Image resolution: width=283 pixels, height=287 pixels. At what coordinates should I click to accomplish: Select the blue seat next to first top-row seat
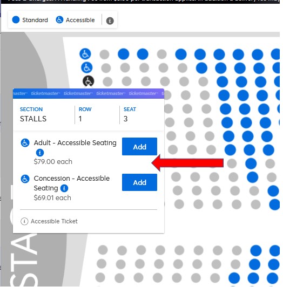click(143, 54)
